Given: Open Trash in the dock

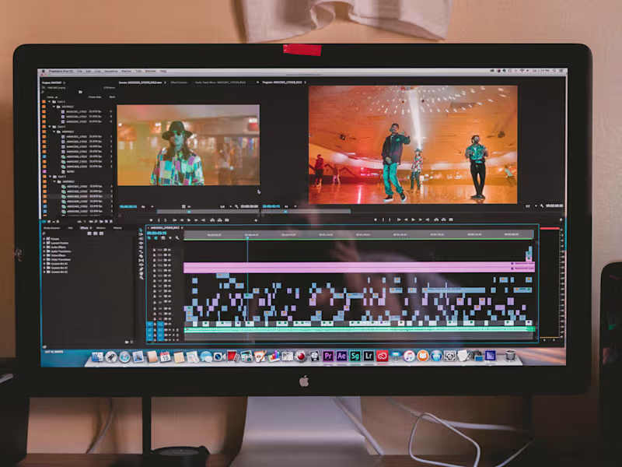Looking at the screenshot, I should click(511, 356).
